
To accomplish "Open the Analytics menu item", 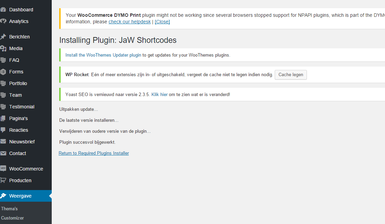I will pos(18,21).
